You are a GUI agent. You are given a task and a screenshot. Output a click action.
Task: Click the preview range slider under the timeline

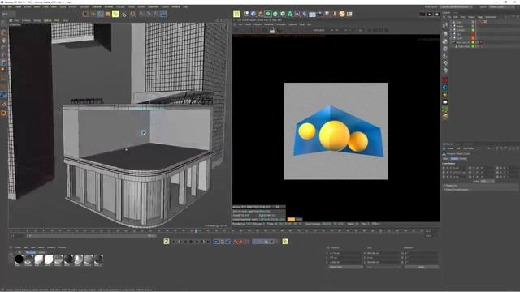pos(92,236)
